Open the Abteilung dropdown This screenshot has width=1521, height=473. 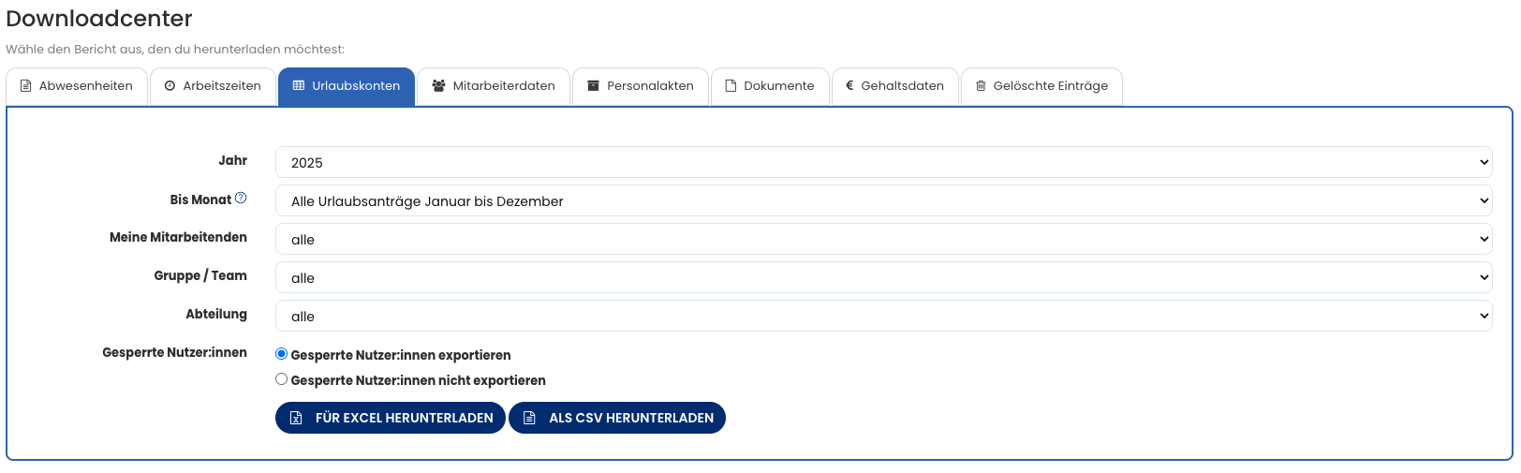[x=883, y=316]
